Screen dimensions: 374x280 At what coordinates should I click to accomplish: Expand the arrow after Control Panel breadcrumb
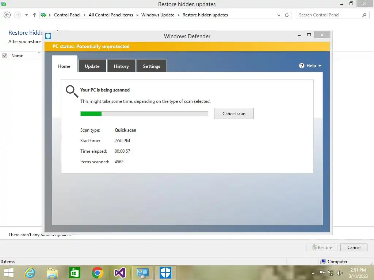pyautogui.click(x=84, y=15)
